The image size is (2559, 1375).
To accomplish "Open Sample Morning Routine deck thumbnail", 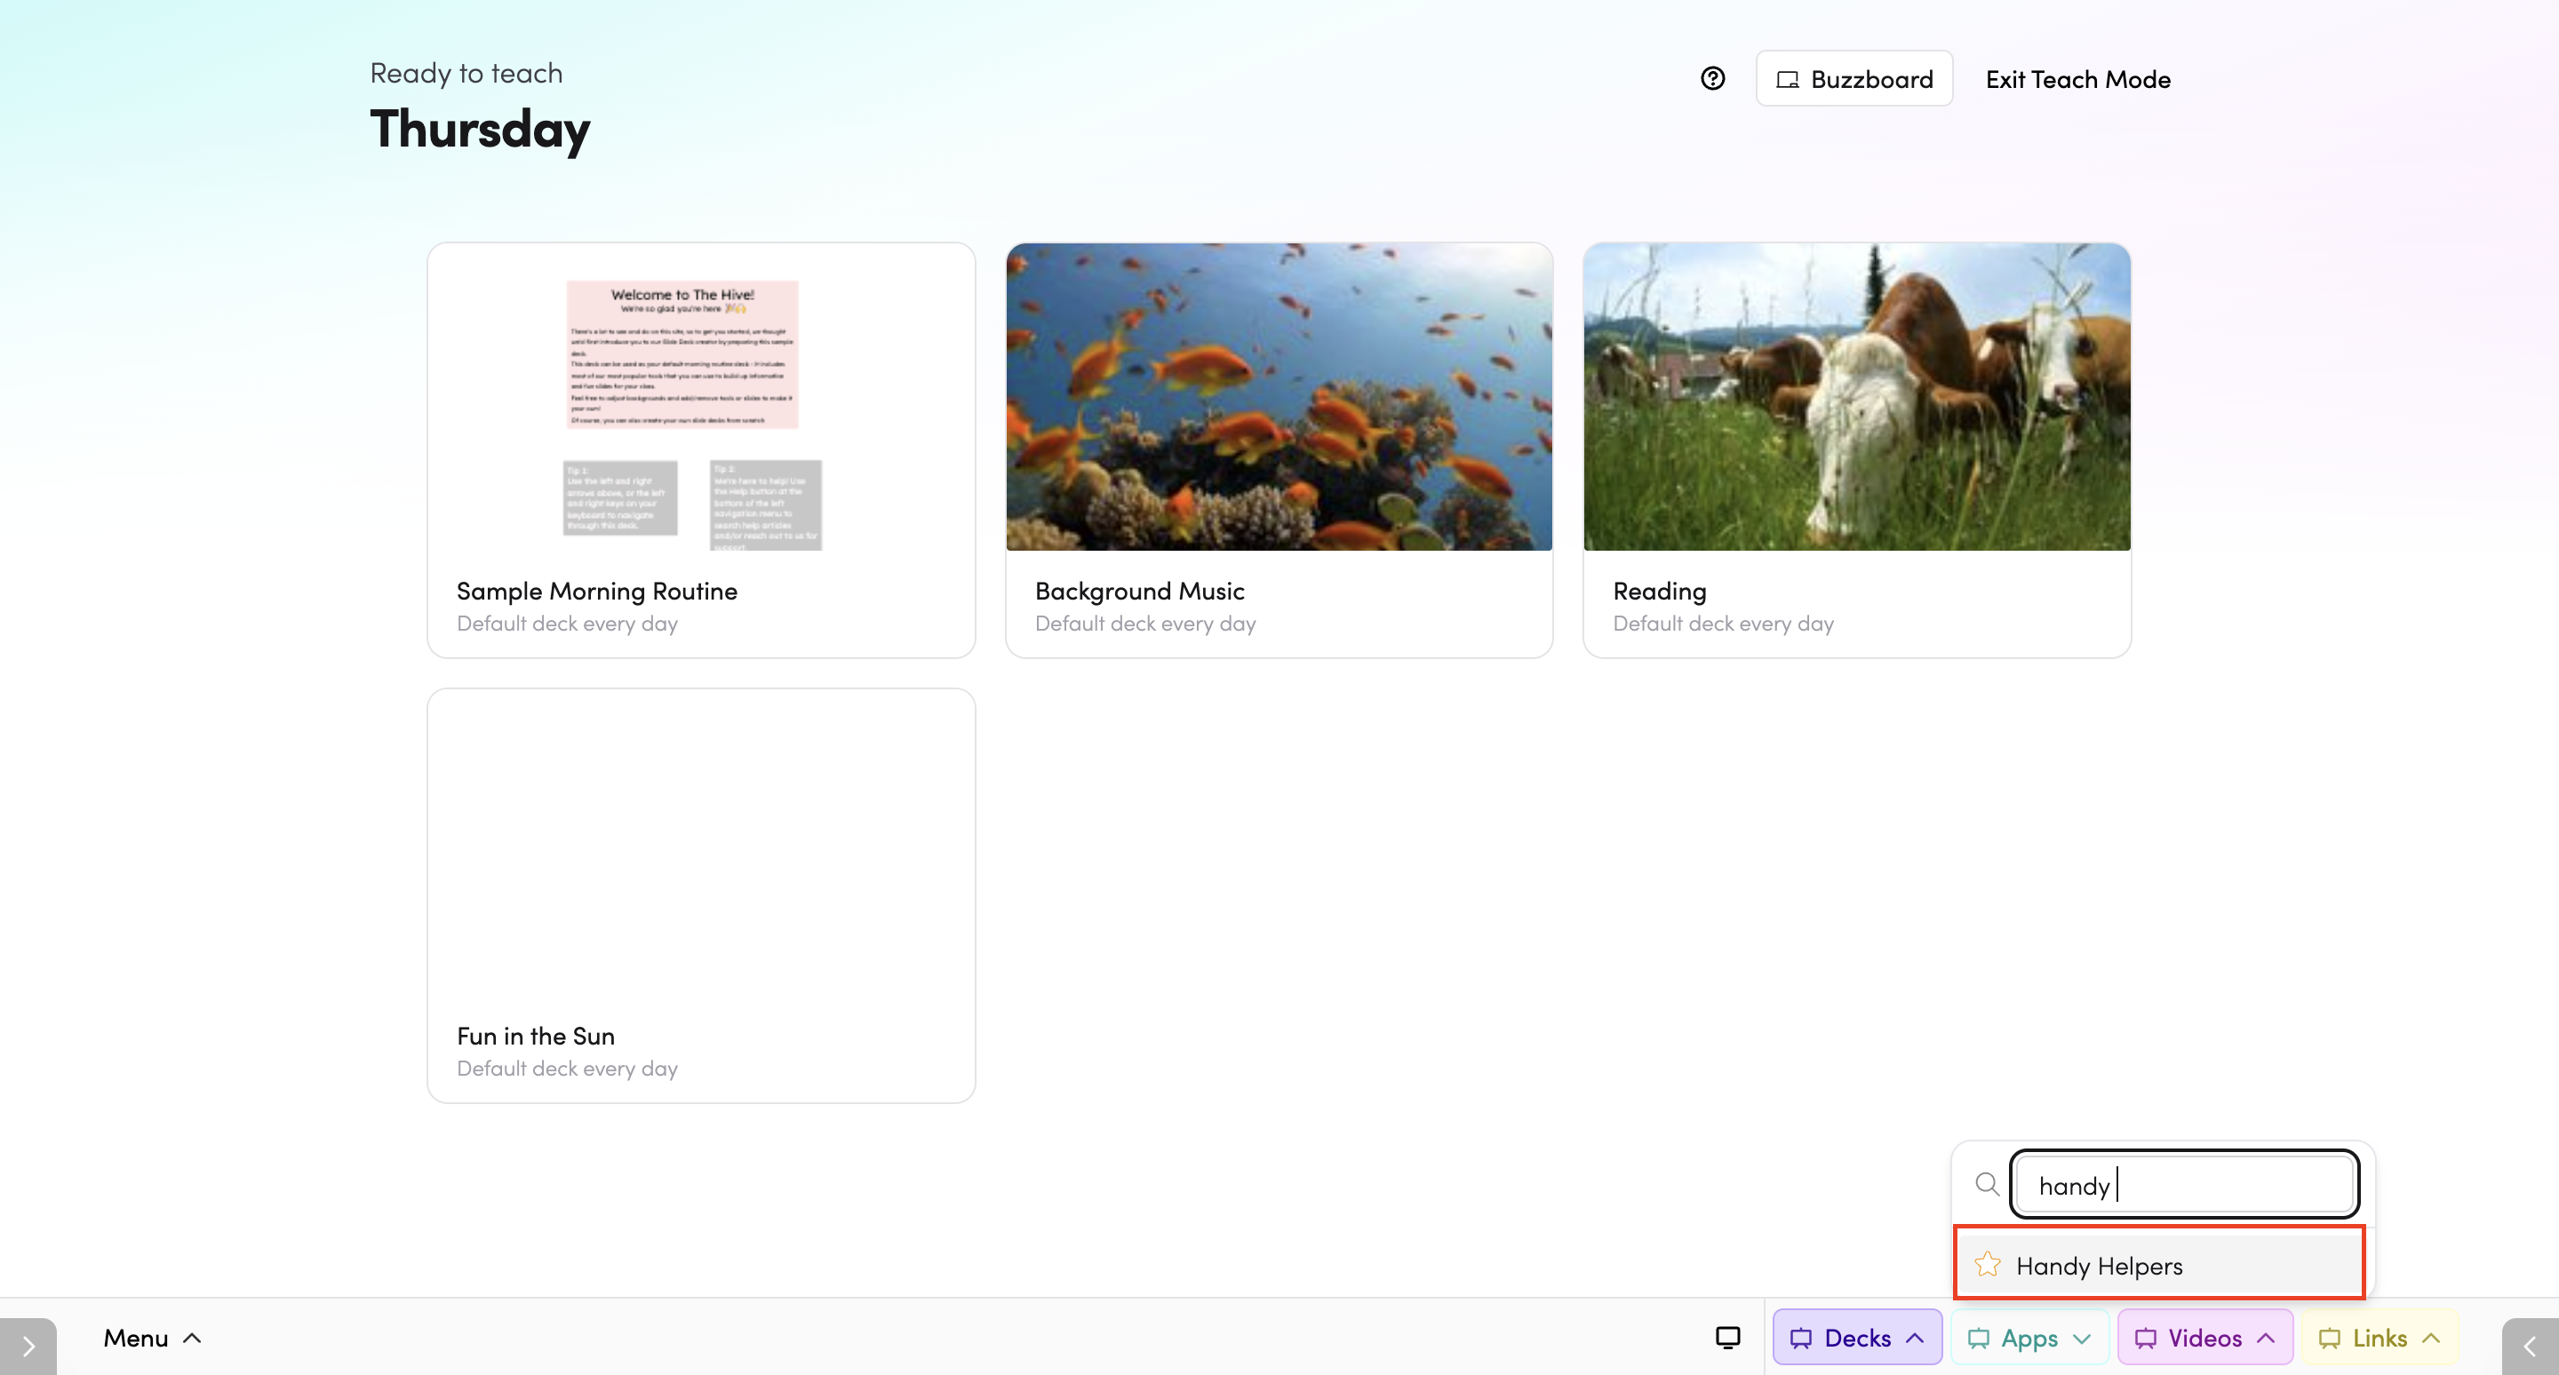I will (x=701, y=397).
